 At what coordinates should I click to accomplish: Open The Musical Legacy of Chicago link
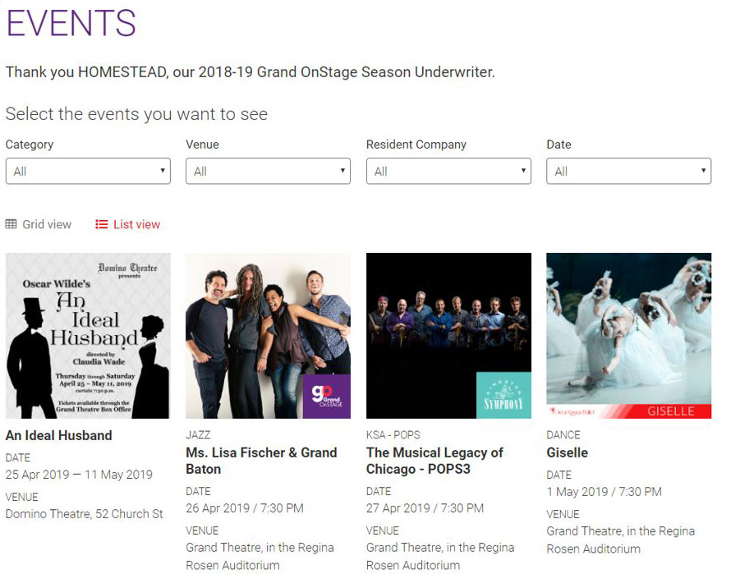point(434,461)
